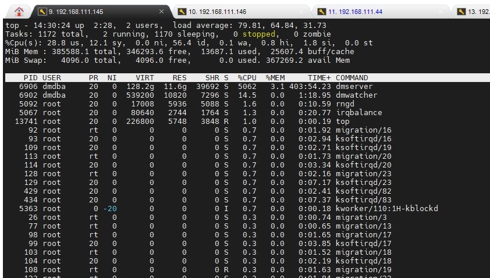Viewport: 490px width, 278px height.
Task: Click PID 6906 in the process list
Action: click(x=28, y=87)
